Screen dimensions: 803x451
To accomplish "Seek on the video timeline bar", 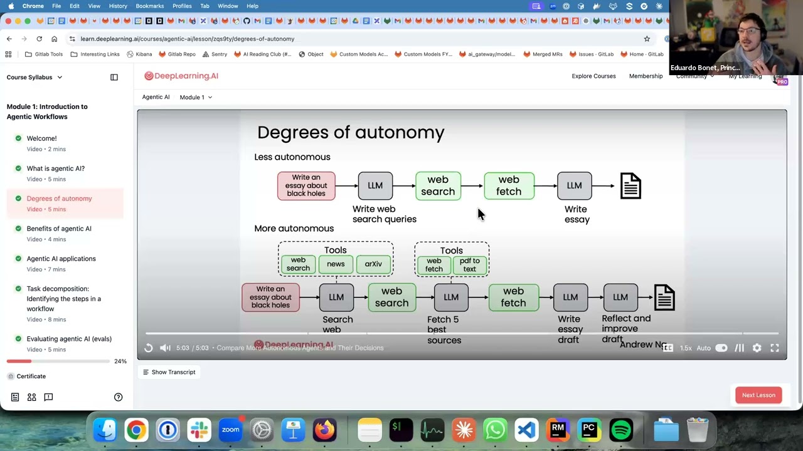I will [x=462, y=334].
